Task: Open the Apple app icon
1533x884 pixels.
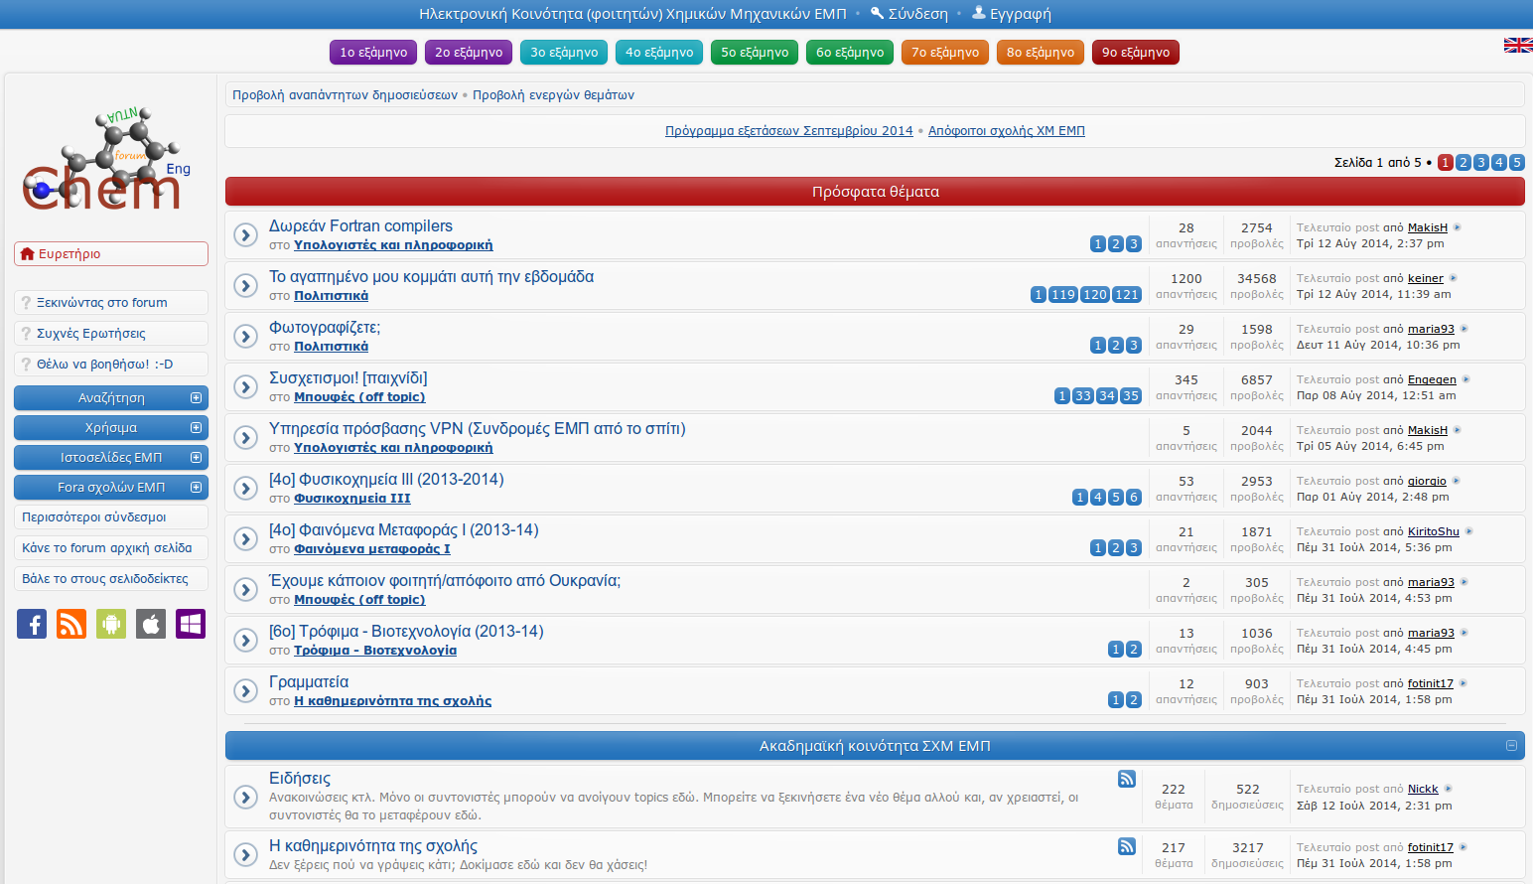Action: (151, 624)
